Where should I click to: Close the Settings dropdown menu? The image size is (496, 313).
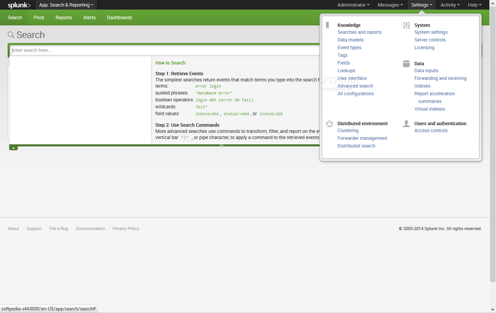[421, 5]
